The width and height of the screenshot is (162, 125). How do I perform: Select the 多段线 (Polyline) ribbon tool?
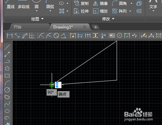coord(24,7)
